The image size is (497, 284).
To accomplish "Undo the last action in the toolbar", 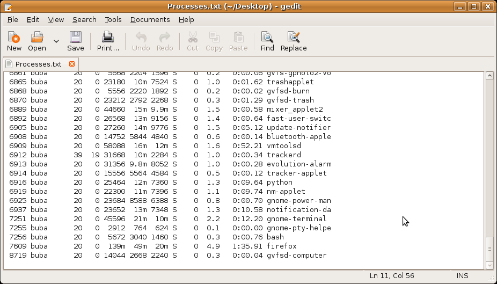I will point(141,41).
